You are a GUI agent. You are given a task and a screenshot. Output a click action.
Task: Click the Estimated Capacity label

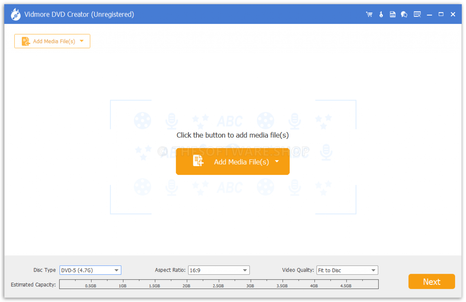click(x=33, y=285)
